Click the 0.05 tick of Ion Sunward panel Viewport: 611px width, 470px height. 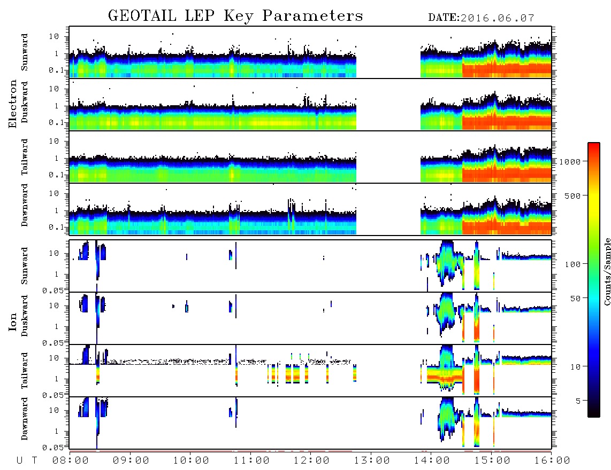(x=53, y=290)
